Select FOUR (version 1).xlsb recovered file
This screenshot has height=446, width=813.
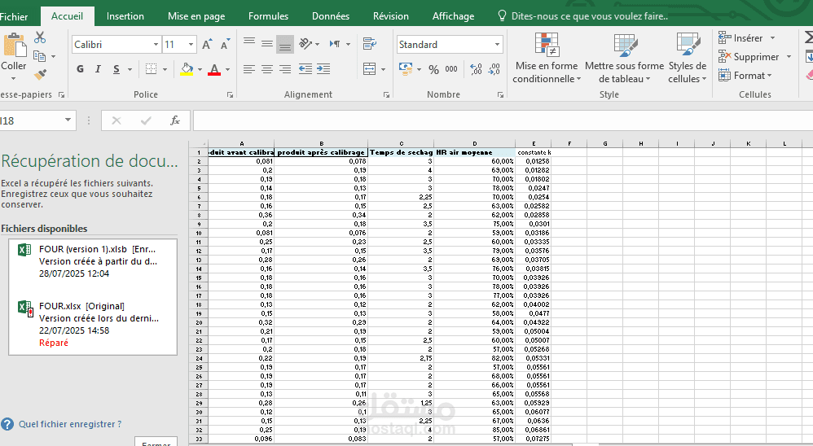(x=93, y=261)
